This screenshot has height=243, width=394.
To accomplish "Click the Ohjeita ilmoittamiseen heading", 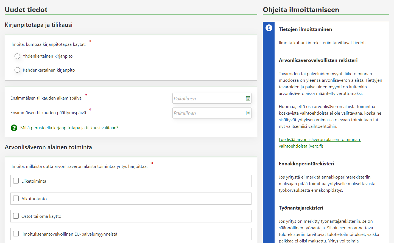I will 301,10.
